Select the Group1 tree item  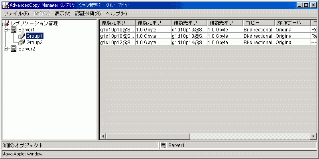(x=34, y=36)
